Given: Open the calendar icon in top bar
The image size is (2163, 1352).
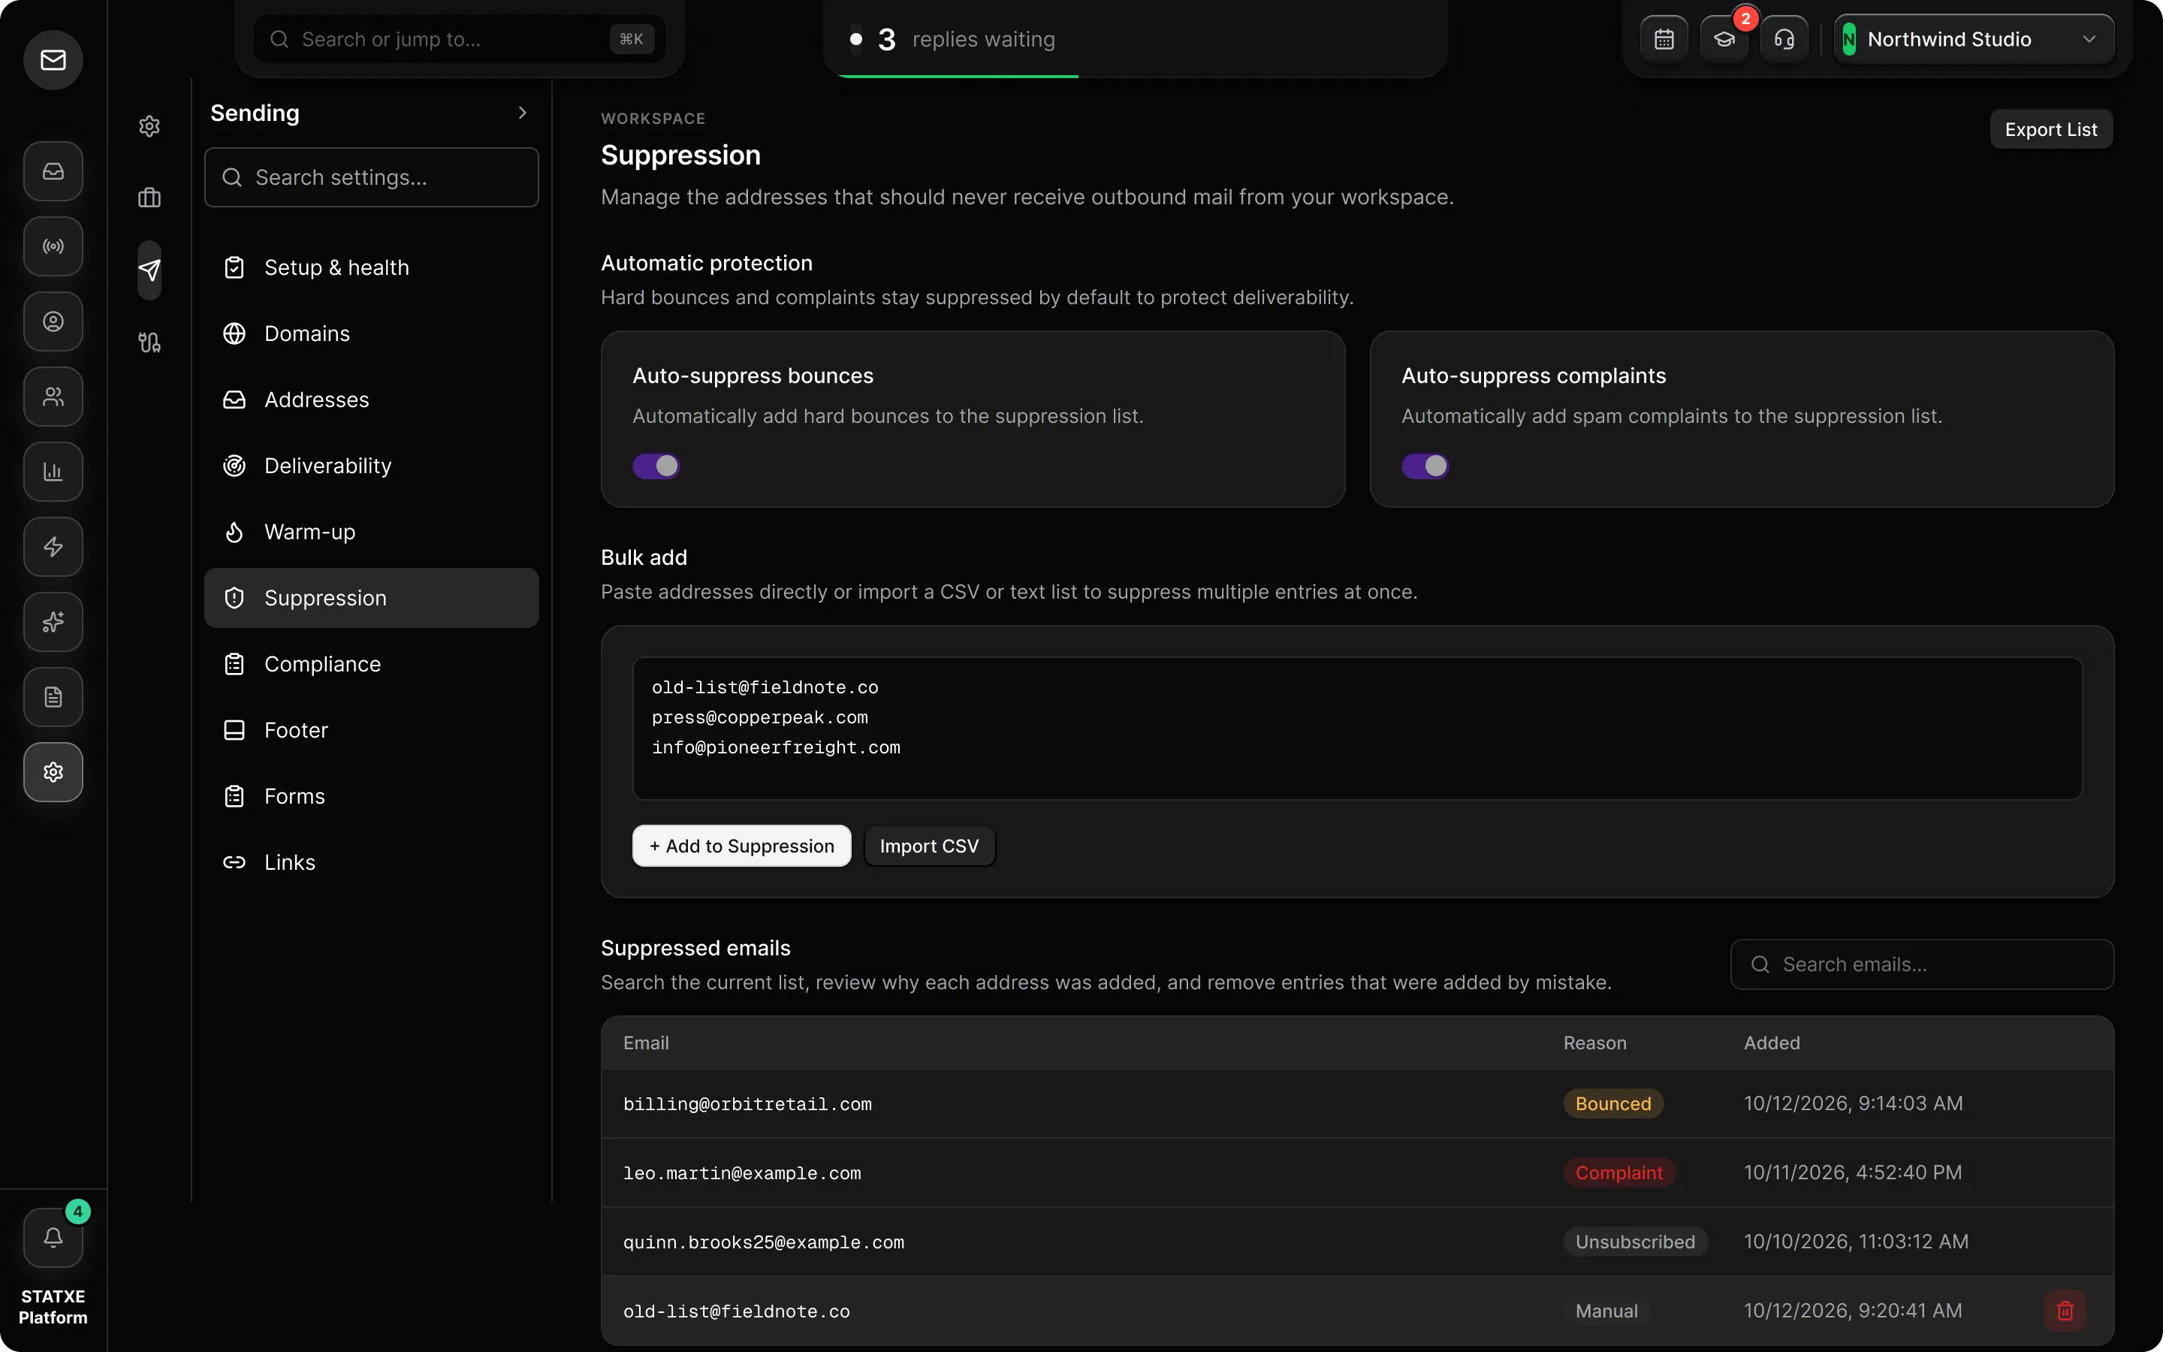Looking at the screenshot, I should click(1664, 39).
